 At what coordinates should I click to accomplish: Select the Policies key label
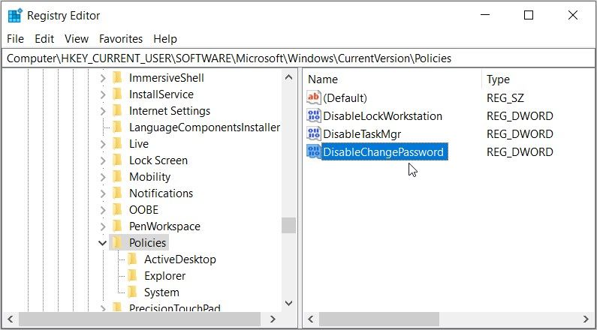pos(147,242)
